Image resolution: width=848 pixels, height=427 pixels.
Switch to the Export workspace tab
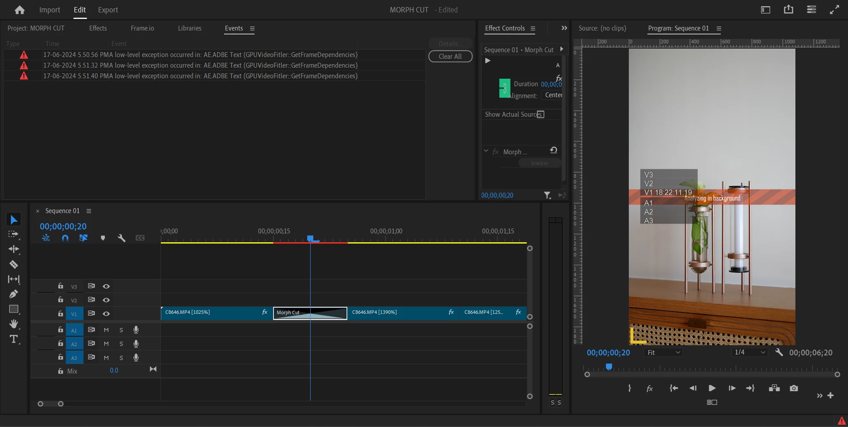tap(108, 10)
